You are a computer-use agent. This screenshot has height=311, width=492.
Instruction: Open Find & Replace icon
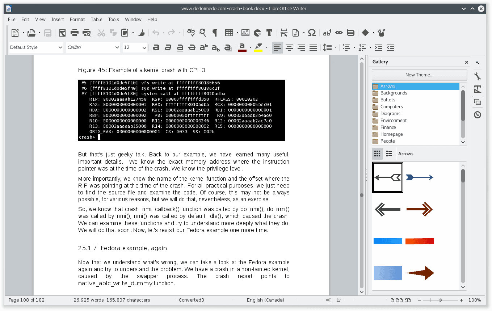click(x=203, y=33)
